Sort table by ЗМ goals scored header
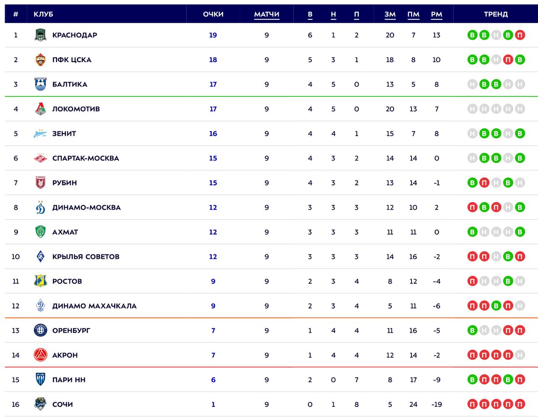The image size is (538, 419). coord(390,14)
